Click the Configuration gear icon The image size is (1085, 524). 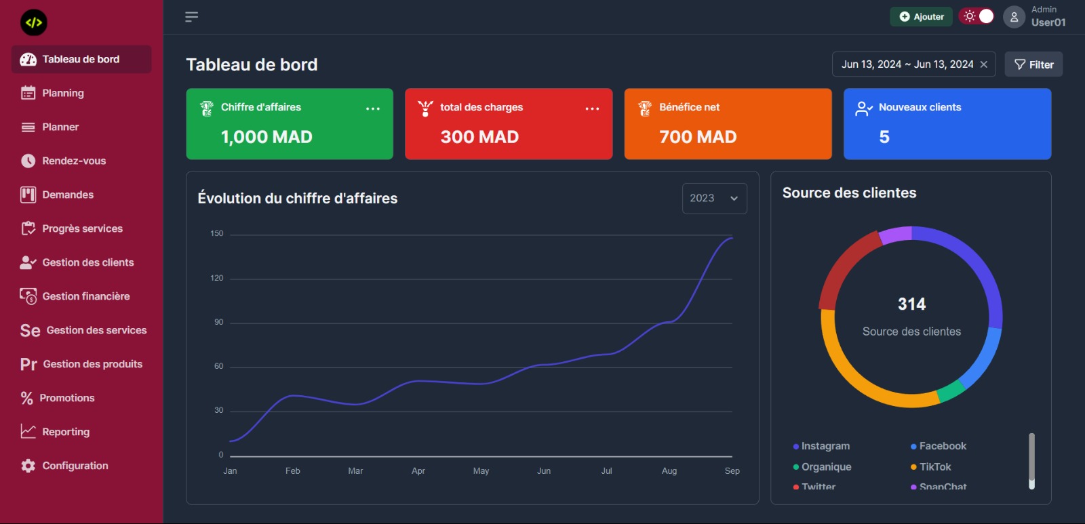point(28,466)
